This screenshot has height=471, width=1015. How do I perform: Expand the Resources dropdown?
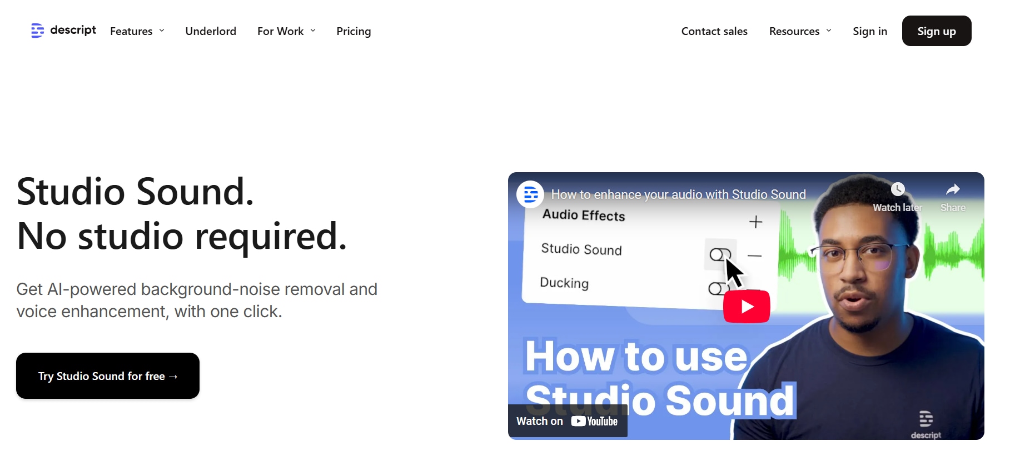pos(800,31)
